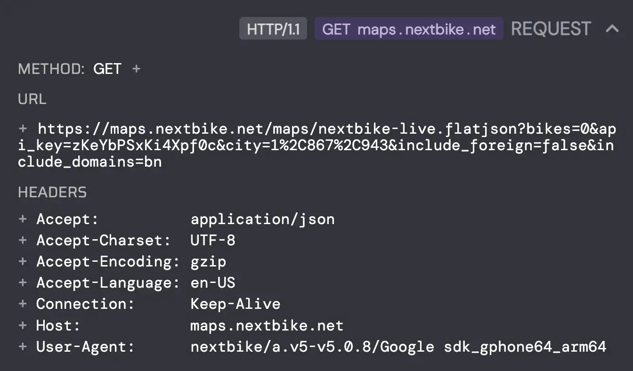Screen dimensions: 633x371
Task: Click the UTF-8 charset value
Action: pos(212,240)
